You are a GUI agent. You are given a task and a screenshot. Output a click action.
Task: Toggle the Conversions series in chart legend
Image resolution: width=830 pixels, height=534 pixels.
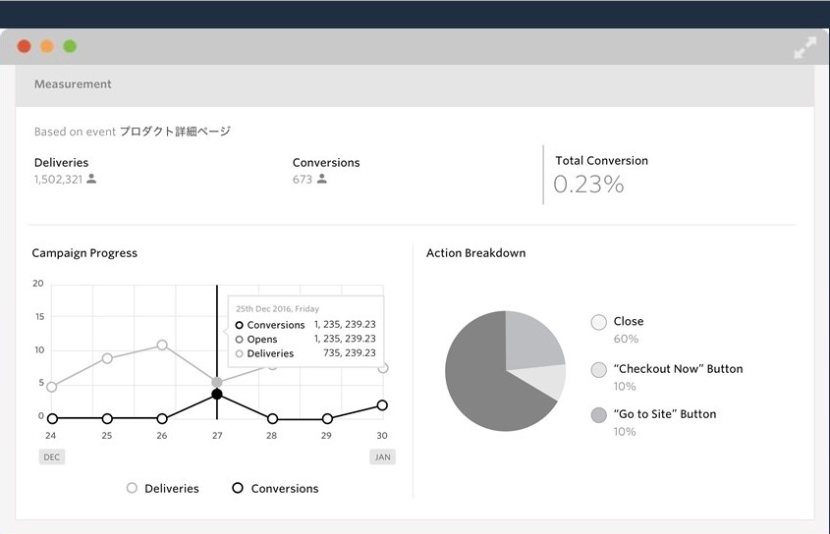238,488
